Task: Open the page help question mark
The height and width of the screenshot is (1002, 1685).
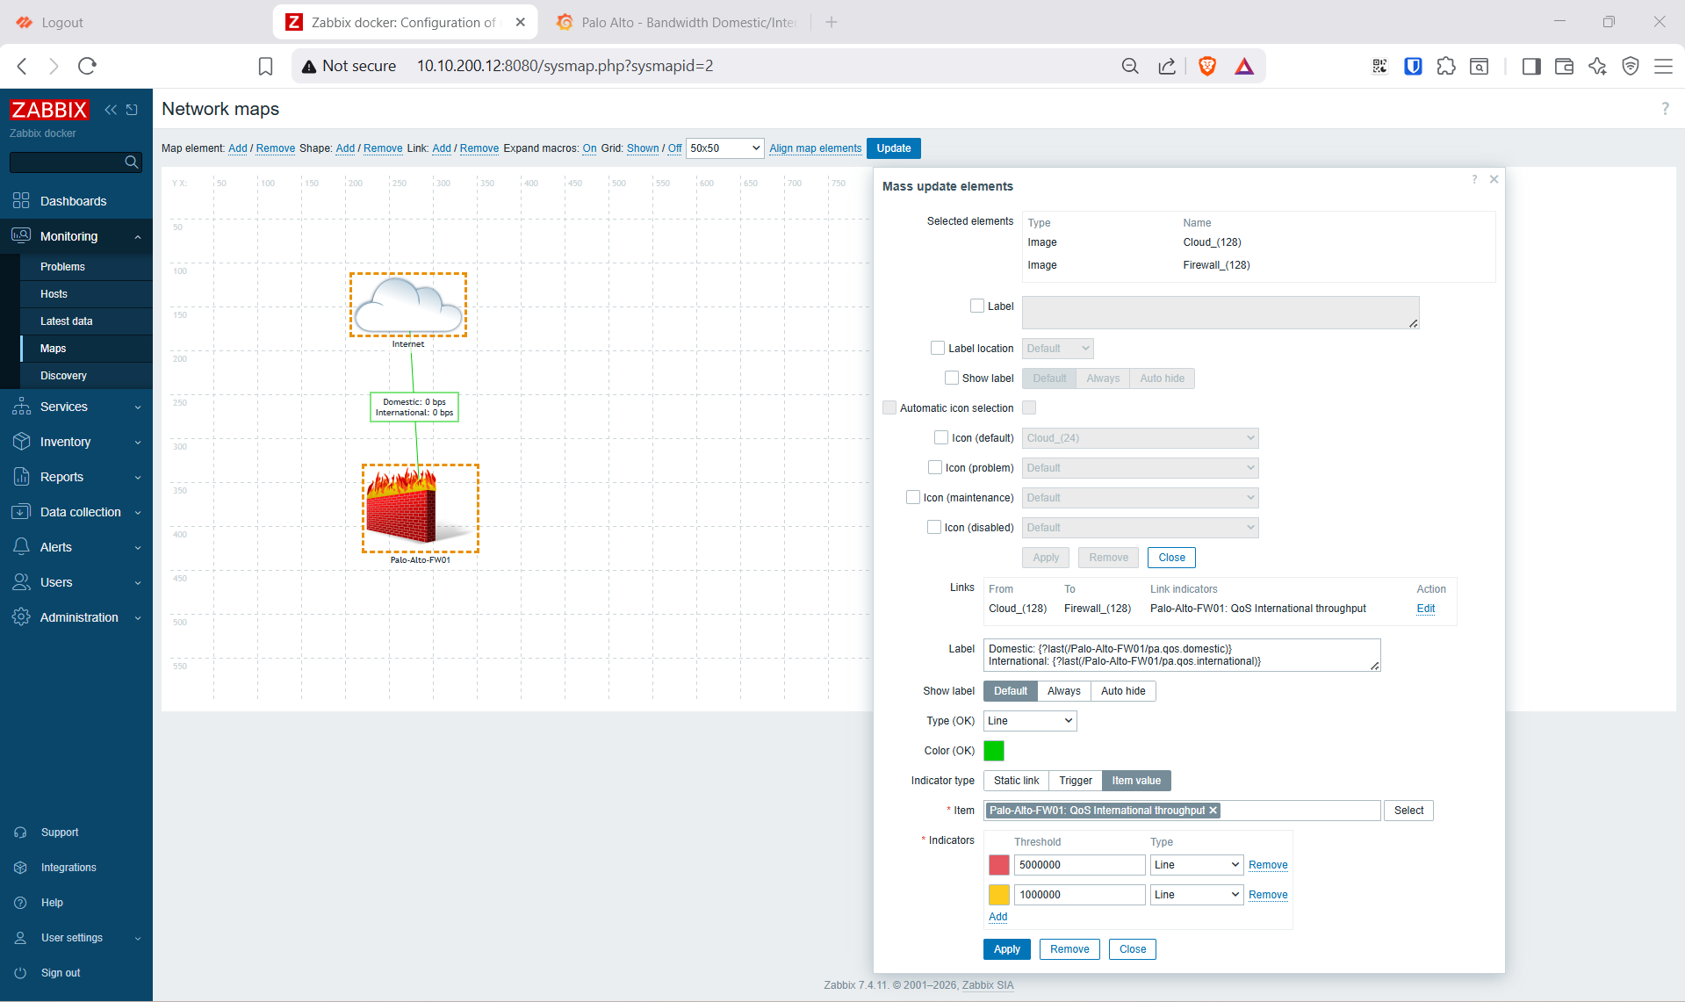Action: [x=1665, y=109]
